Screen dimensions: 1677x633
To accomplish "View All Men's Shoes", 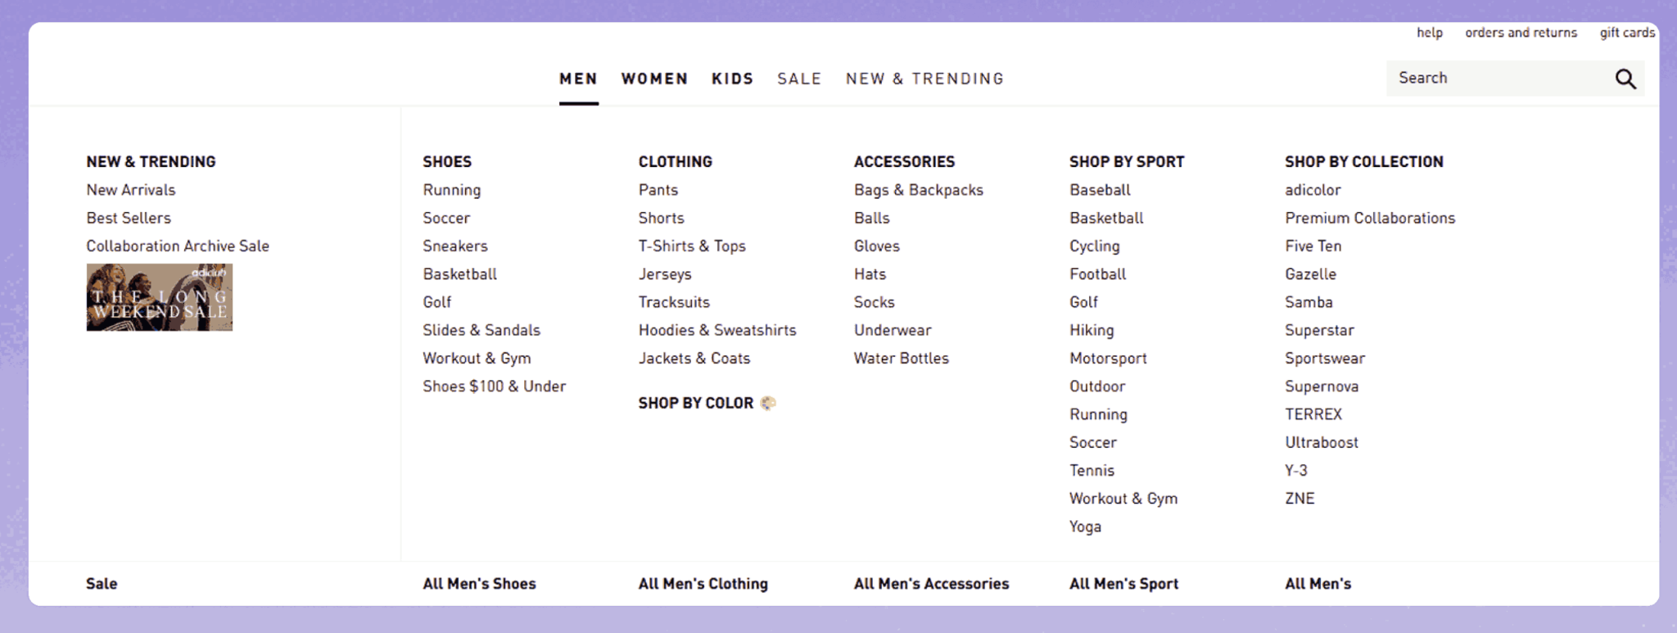I will tap(479, 584).
